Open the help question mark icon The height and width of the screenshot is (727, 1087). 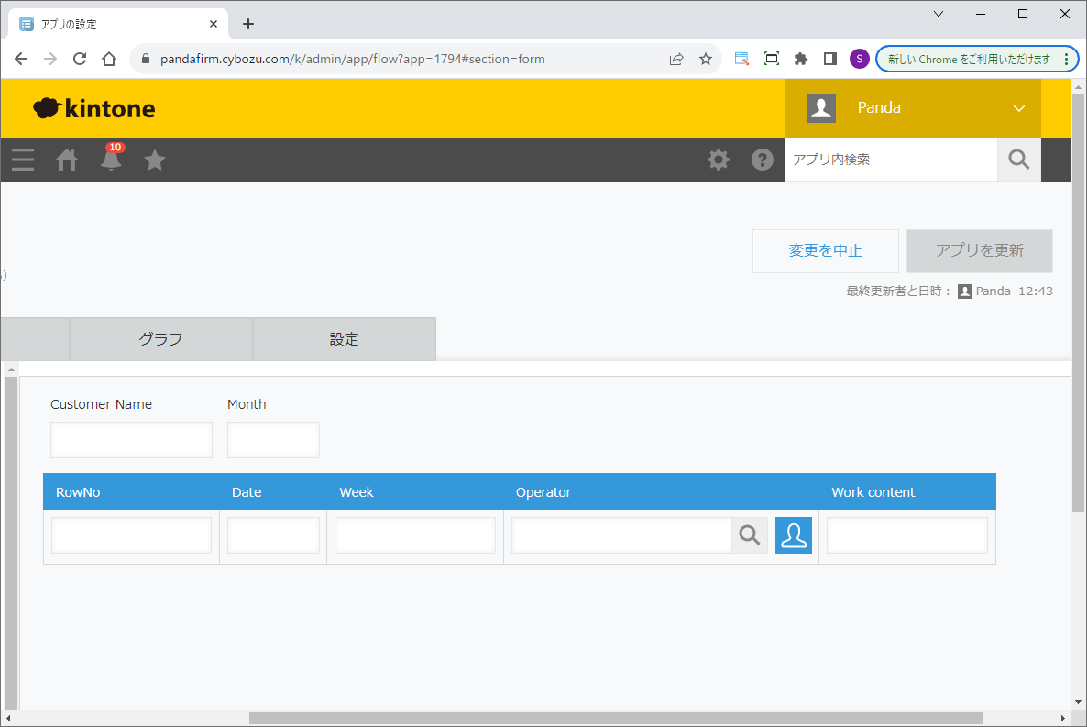763,160
